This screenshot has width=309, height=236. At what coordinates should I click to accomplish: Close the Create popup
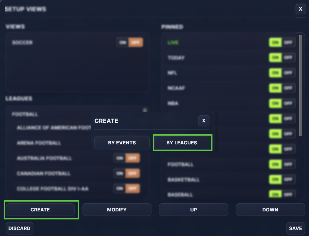(x=204, y=121)
